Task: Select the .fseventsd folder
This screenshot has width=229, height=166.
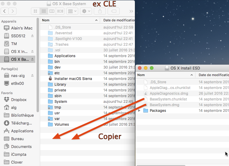Action: [88, 33]
